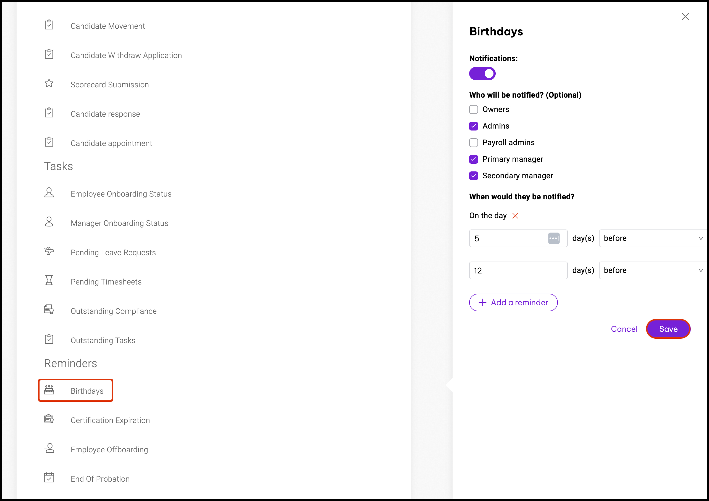709x501 pixels.
Task: Turn off the Notifications toggle
Action: (x=482, y=74)
